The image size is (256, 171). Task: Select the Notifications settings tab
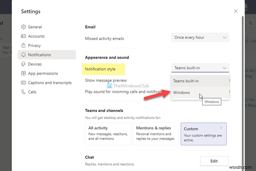click(47, 55)
